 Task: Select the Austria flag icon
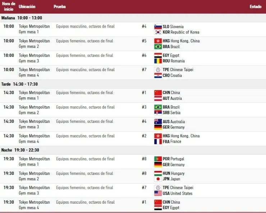(158, 98)
